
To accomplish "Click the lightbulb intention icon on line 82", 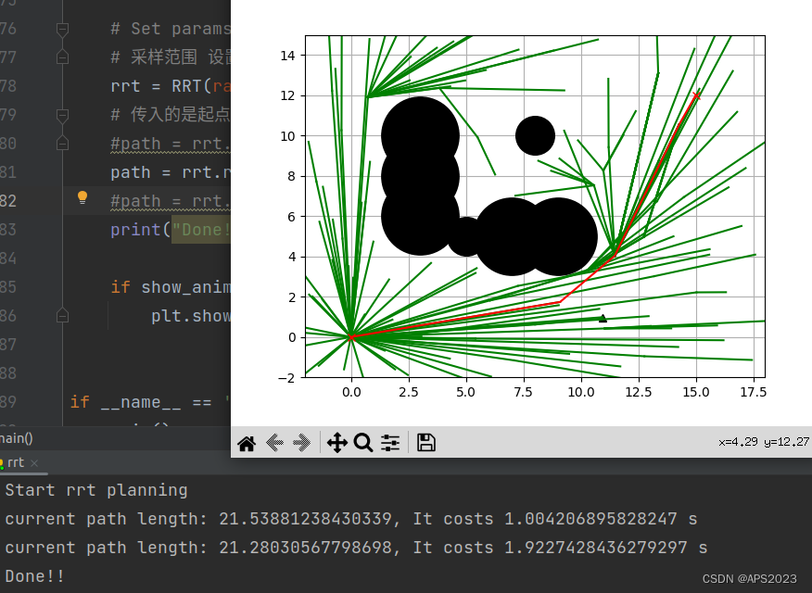I will click(82, 197).
